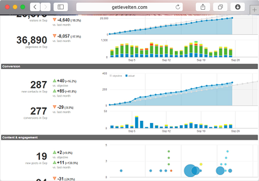The height and width of the screenshot is (181, 259).
Task: Click the orange down triangle beside -8,057
Action: [54, 36]
